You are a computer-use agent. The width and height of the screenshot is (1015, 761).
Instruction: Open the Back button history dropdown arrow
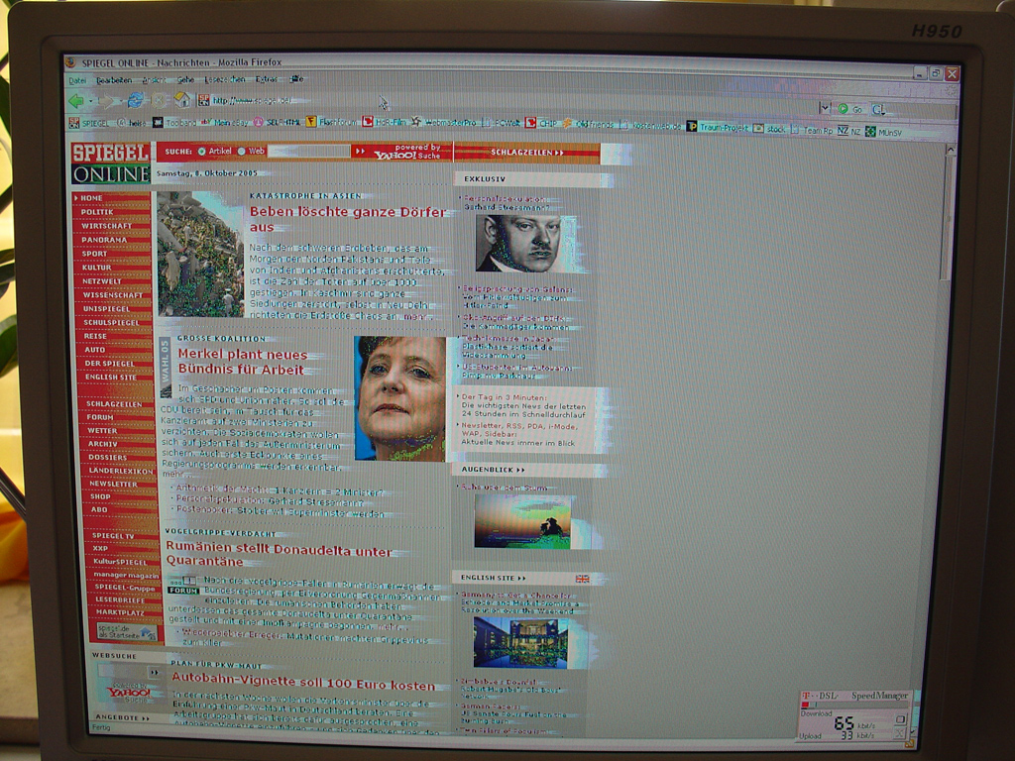click(x=91, y=101)
